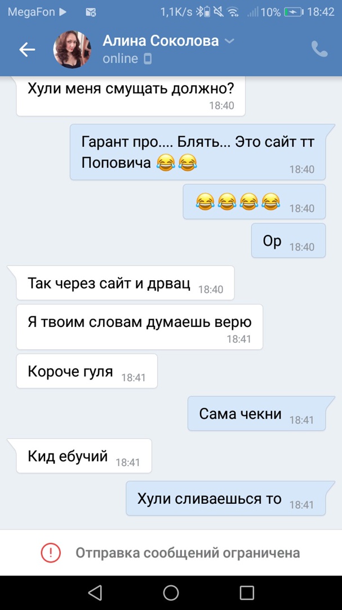Select the message "Хули сливаешься то"
Screen dimensions: 342x610
click(226, 498)
